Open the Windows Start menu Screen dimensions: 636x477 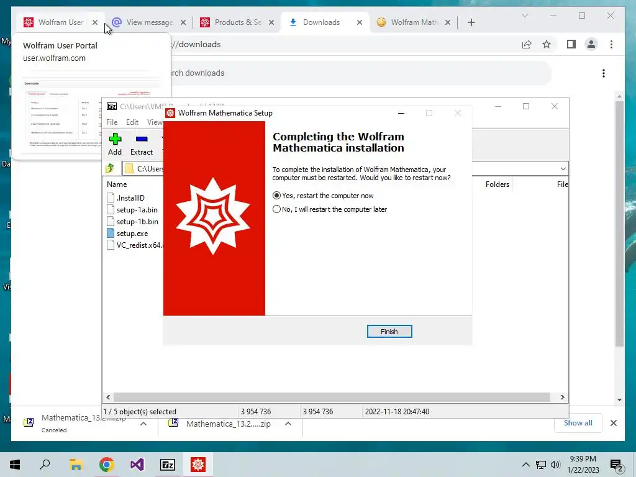[x=15, y=465]
